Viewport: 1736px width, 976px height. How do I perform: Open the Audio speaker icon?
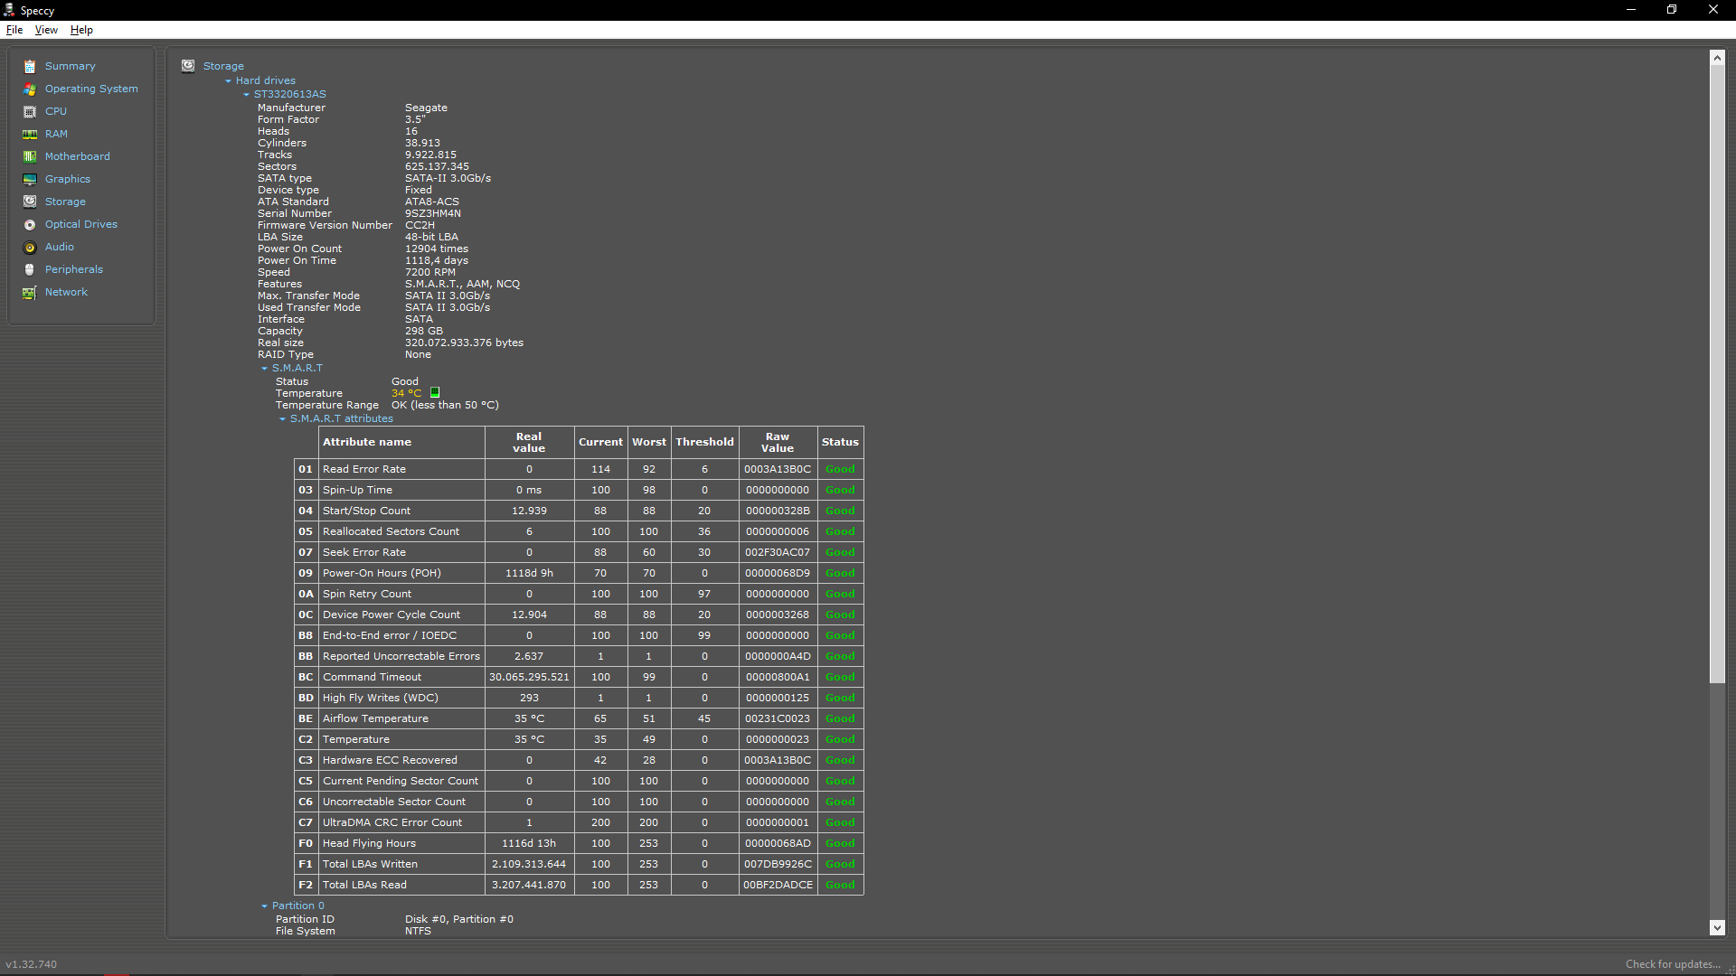pos(30,247)
